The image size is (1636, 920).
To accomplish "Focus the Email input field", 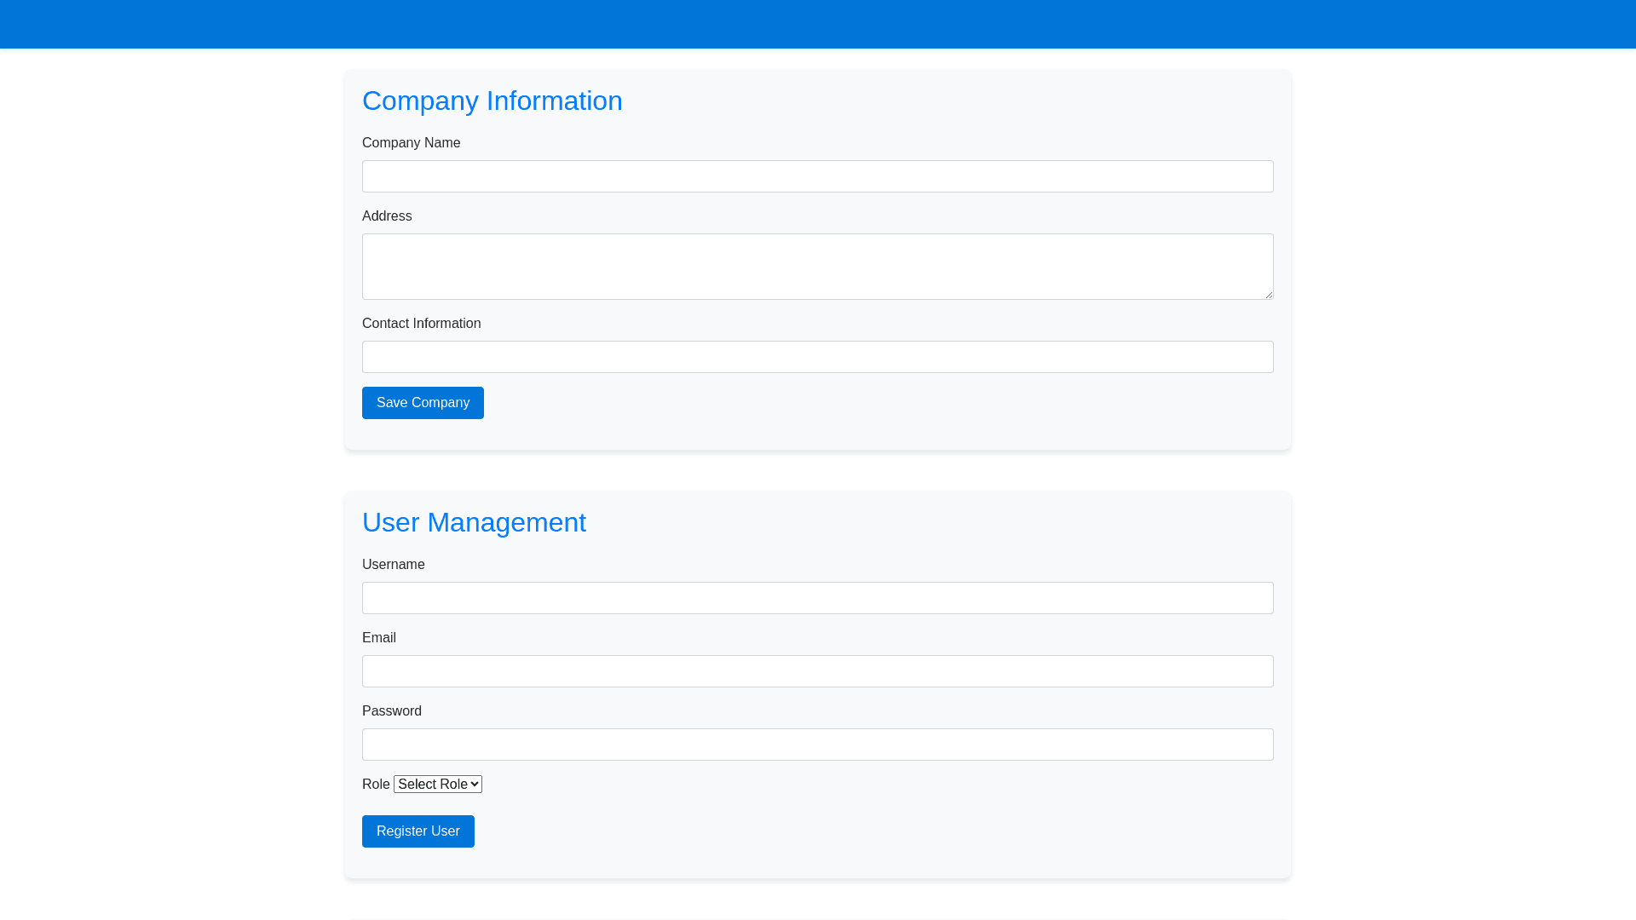I will coord(817,671).
